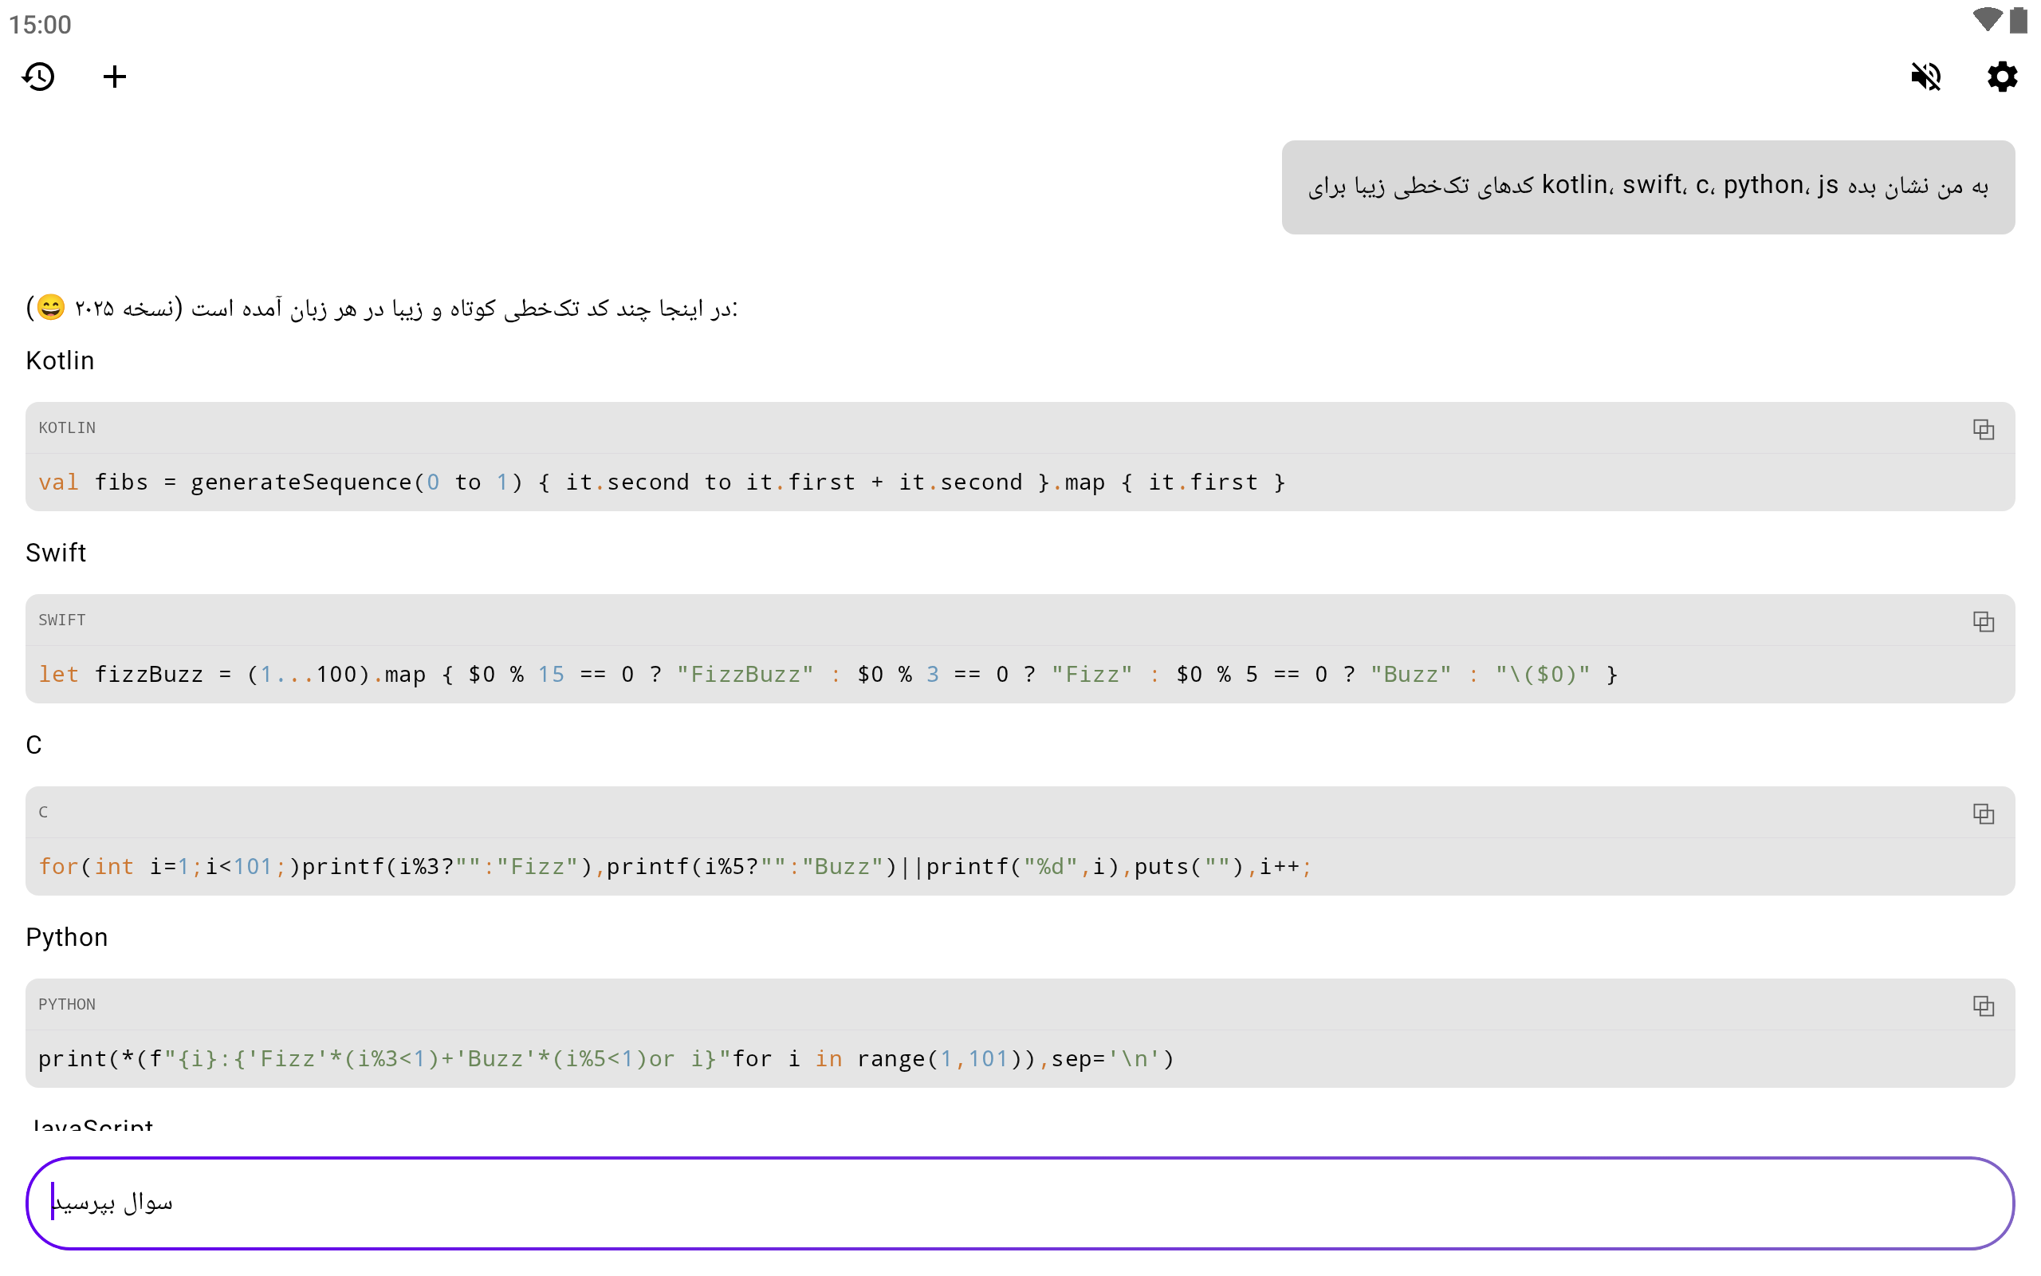Click the partially visible JavaScript heading
The width and height of the screenshot is (2041, 1276).
91,1125
